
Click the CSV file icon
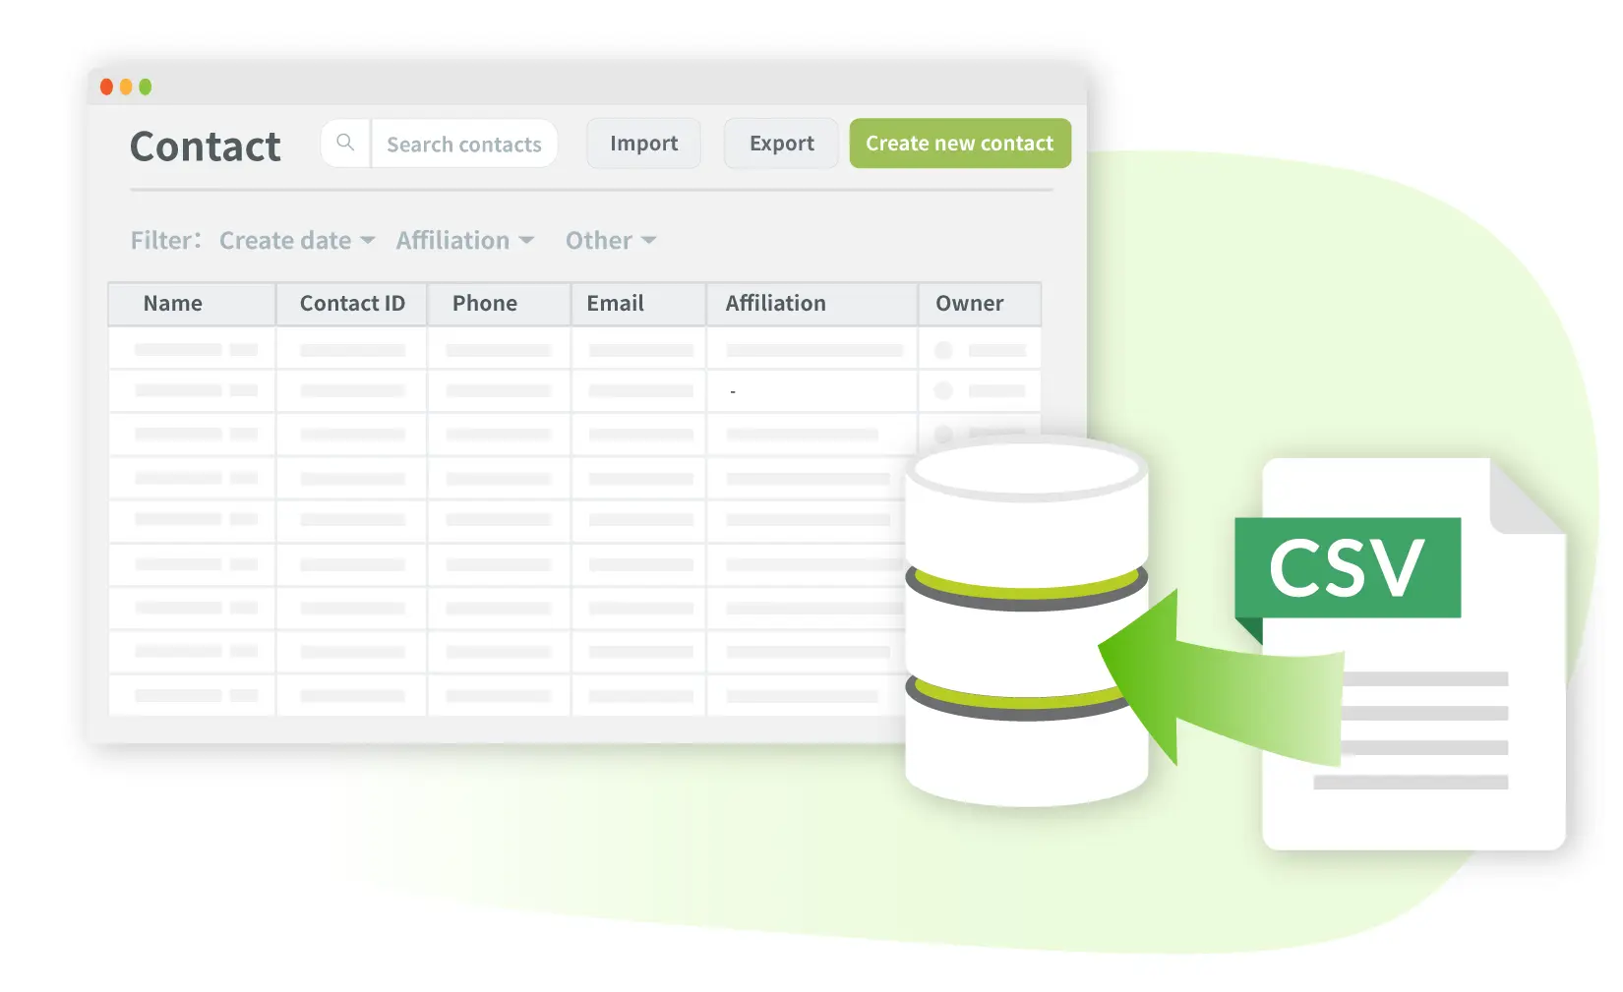[x=1413, y=653]
